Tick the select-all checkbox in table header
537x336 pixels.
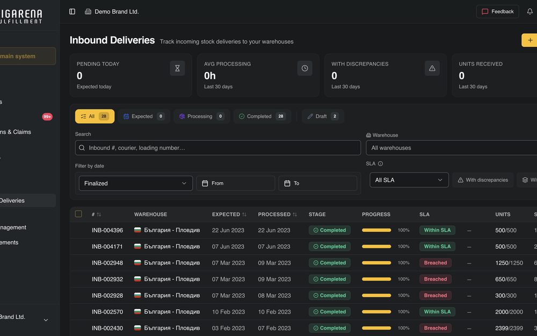click(x=78, y=214)
